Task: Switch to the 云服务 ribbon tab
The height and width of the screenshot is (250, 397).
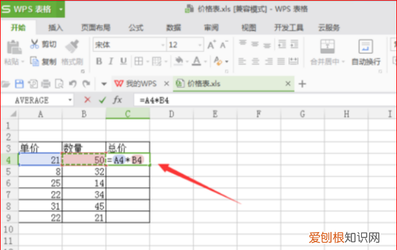Action: 329,27
